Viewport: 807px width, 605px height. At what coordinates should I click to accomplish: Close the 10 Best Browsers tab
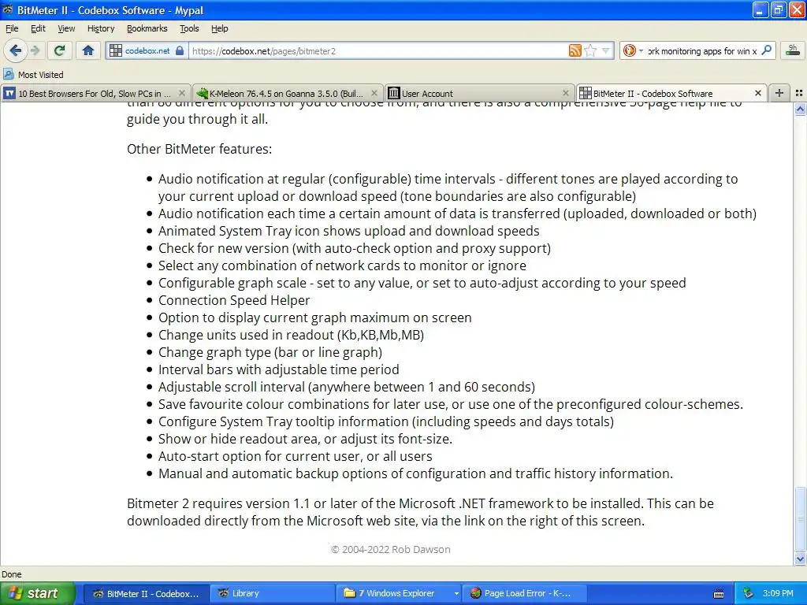[182, 93]
